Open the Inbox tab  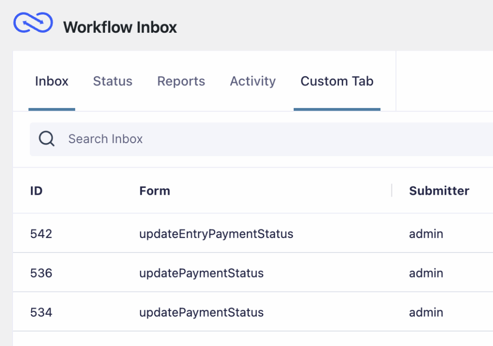(52, 81)
